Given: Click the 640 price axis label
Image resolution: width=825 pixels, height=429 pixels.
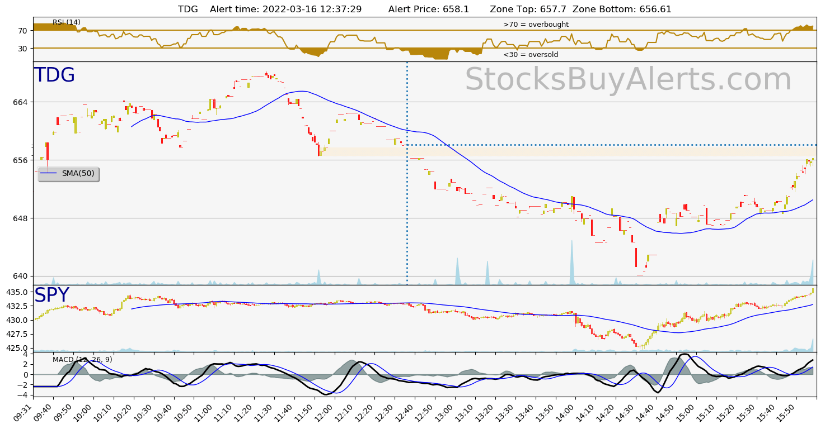Looking at the screenshot, I should pyautogui.click(x=21, y=277).
